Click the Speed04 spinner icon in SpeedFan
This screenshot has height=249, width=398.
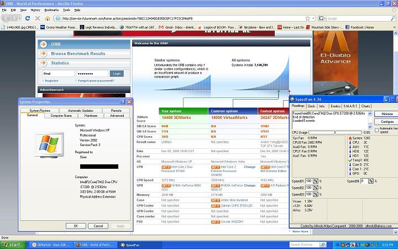point(371,181)
